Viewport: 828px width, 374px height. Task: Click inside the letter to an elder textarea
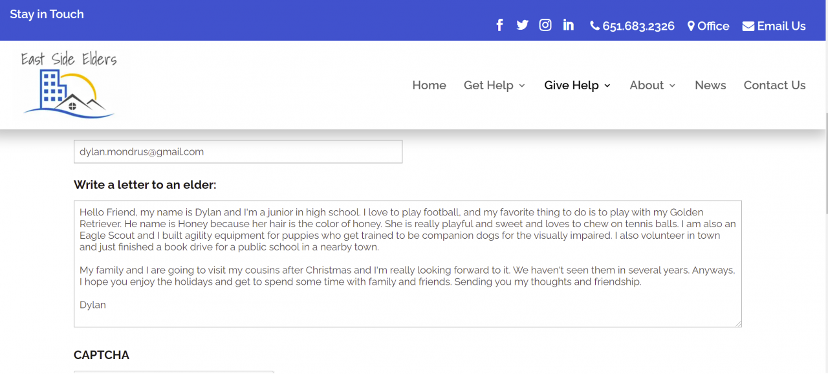(408, 263)
